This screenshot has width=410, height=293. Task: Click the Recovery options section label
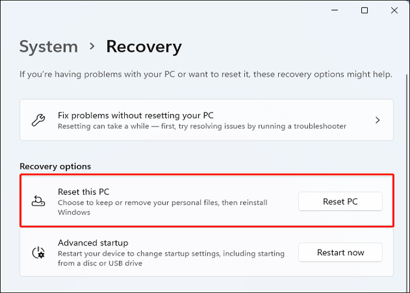pos(55,167)
